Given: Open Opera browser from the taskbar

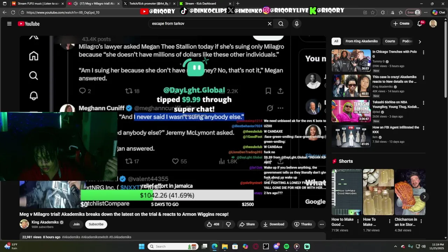Looking at the screenshot, I should tap(256, 246).
